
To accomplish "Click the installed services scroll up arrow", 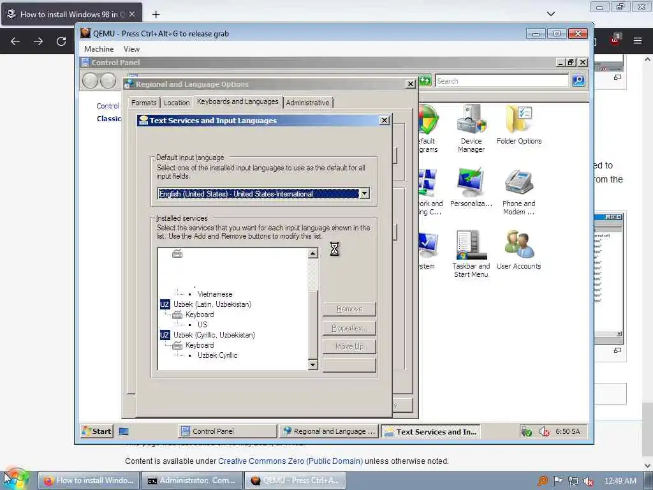I will click(312, 253).
